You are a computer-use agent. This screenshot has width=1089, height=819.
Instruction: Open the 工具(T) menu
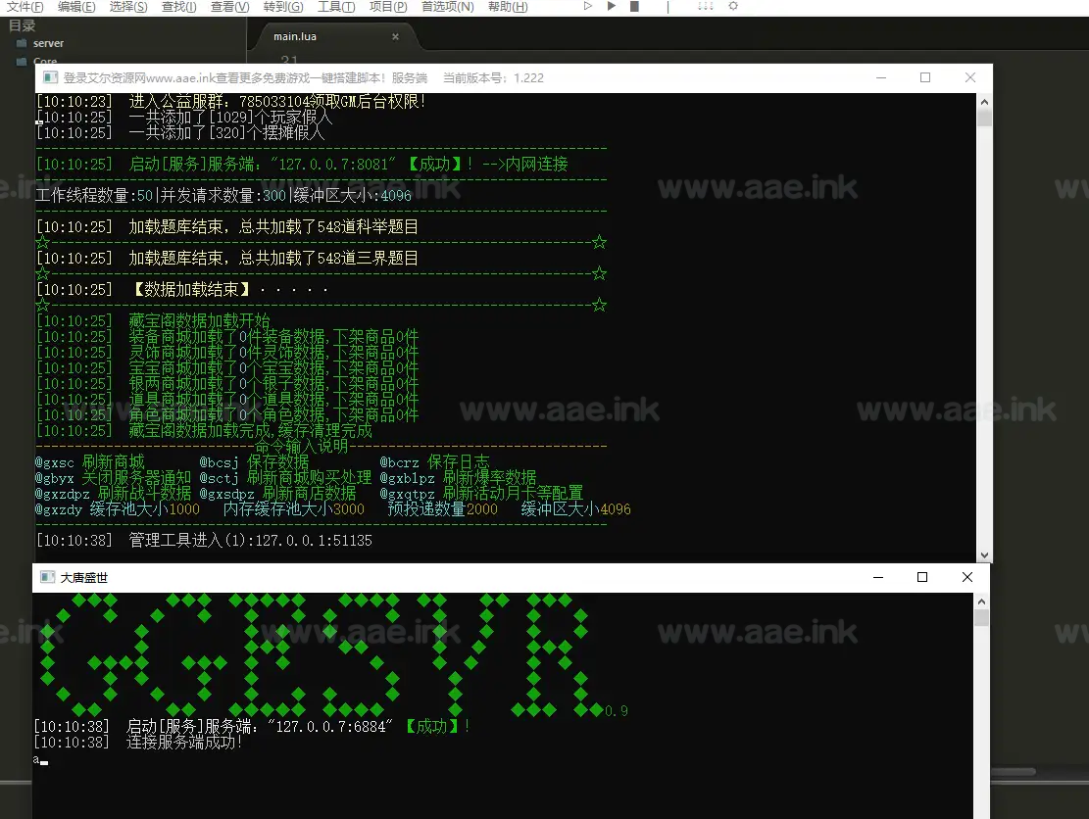click(x=336, y=7)
